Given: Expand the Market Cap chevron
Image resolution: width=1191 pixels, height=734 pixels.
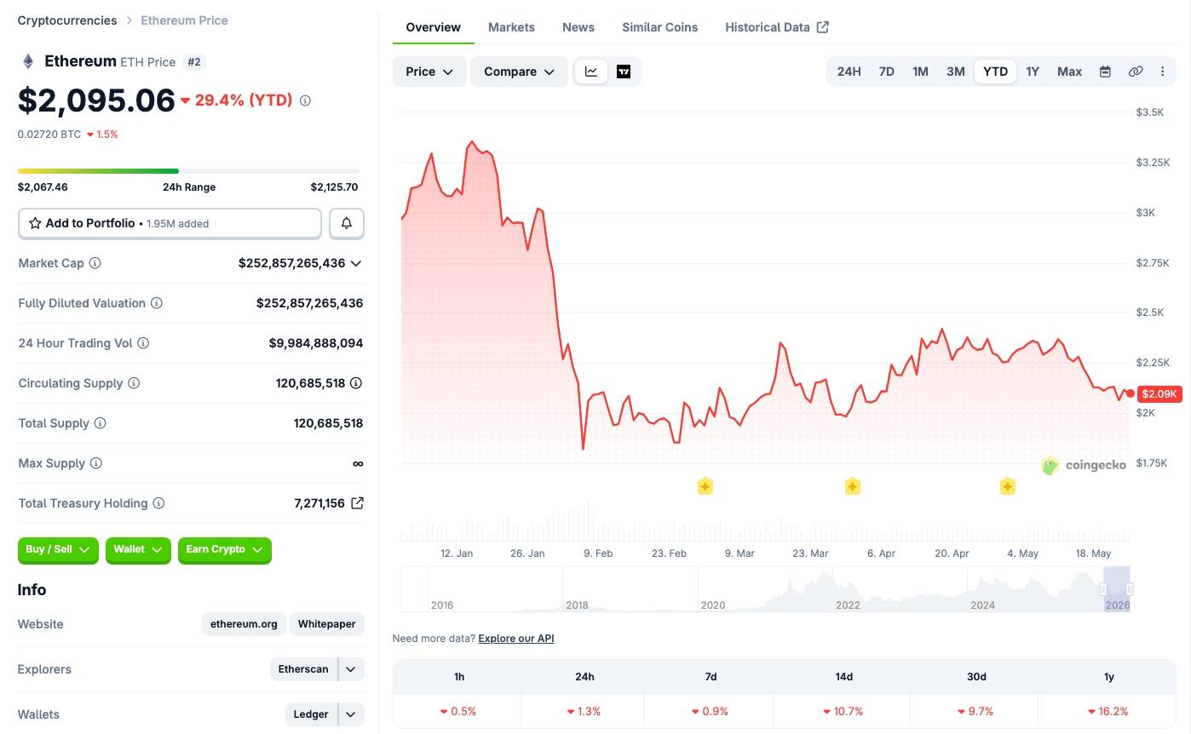Looking at the screenshot, I should tap(356, 263).
